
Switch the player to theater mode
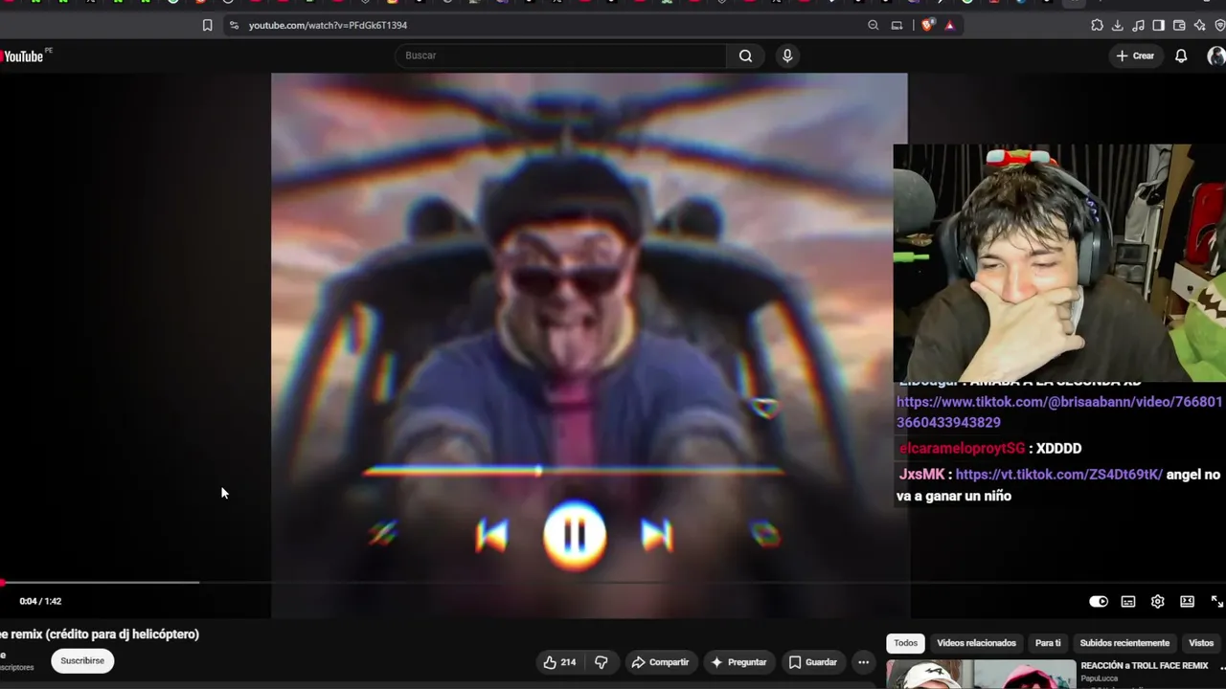(x=1187, y=602)
